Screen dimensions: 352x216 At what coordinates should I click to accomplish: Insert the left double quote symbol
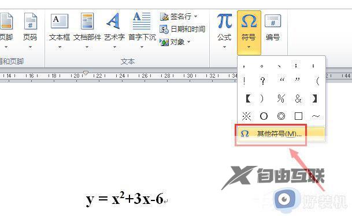coord(282,79)
